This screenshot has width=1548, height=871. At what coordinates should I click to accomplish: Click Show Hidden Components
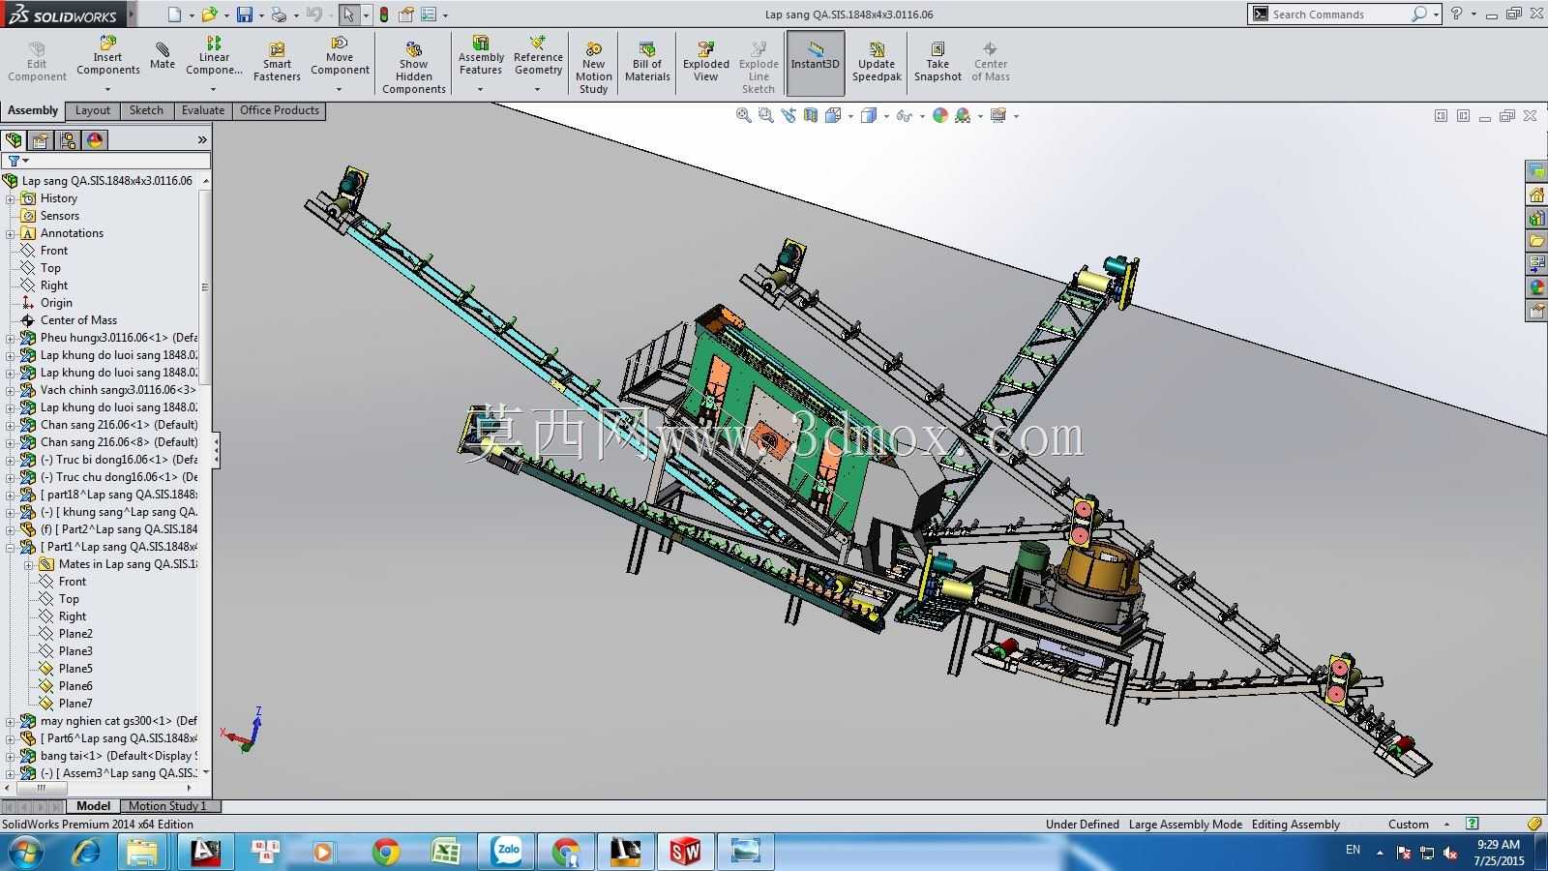click(414, 68)
